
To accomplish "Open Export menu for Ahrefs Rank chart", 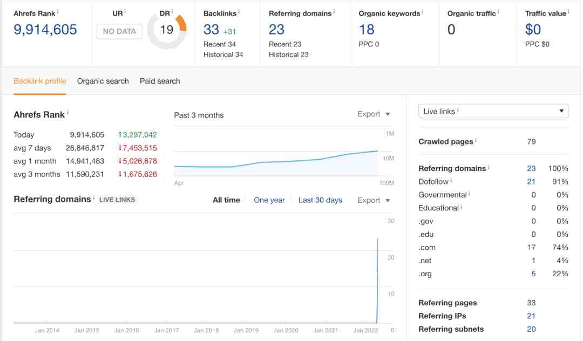I will coord(374,114).
